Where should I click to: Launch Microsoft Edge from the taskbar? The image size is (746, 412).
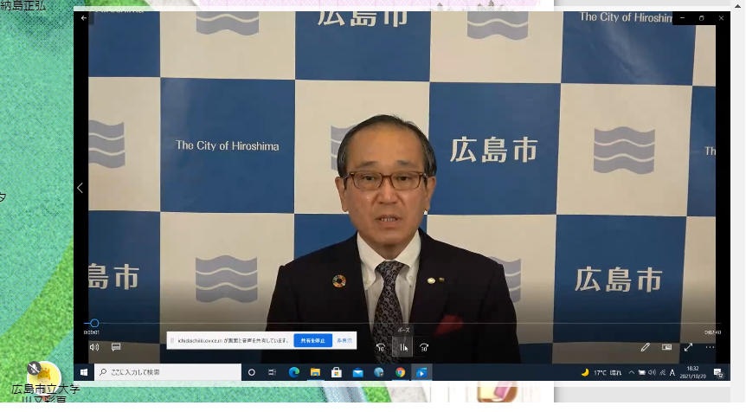(294, 372)
